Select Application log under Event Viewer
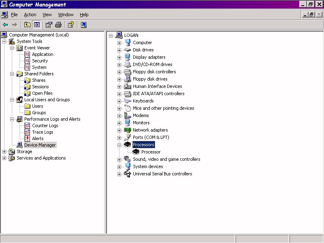Viewport: 324px width, 243px height. (43, 54)
